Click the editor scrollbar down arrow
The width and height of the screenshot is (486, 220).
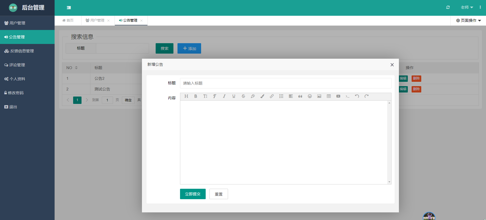[389, 182]
